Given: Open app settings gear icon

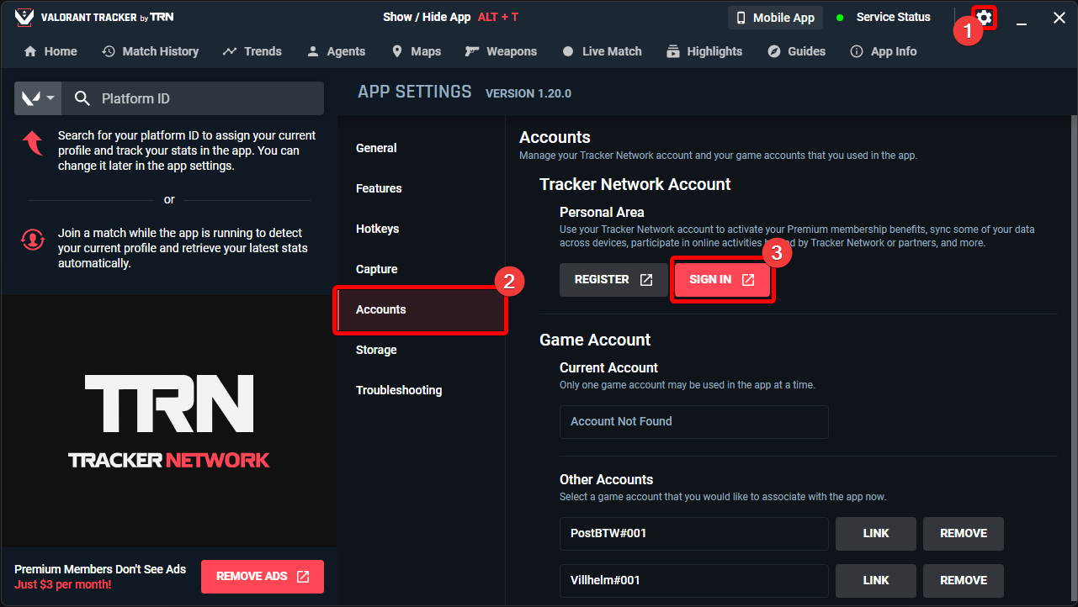Looking at the screenshot, I should point(984,18).
